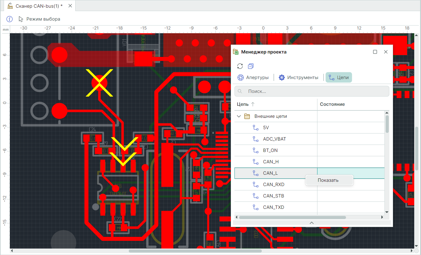Activate the selection mode cursor icon

coord(21,19)
